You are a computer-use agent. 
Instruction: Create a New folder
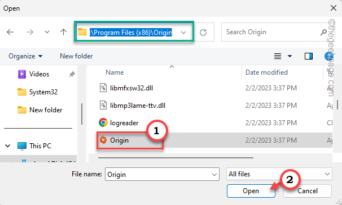(76, 56)
